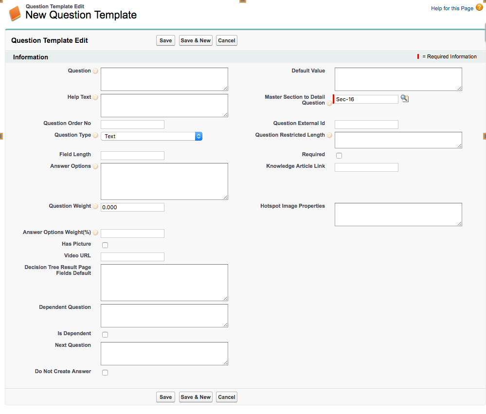Screen dimensions: 486x414
Task: Focus the Dependent Question text area
Action: 164,316
